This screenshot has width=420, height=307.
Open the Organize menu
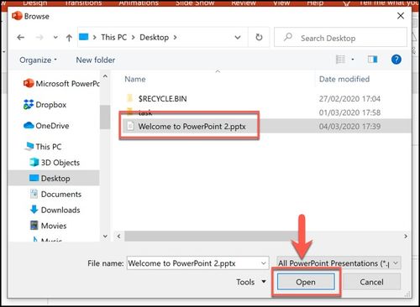click(38, 60)
